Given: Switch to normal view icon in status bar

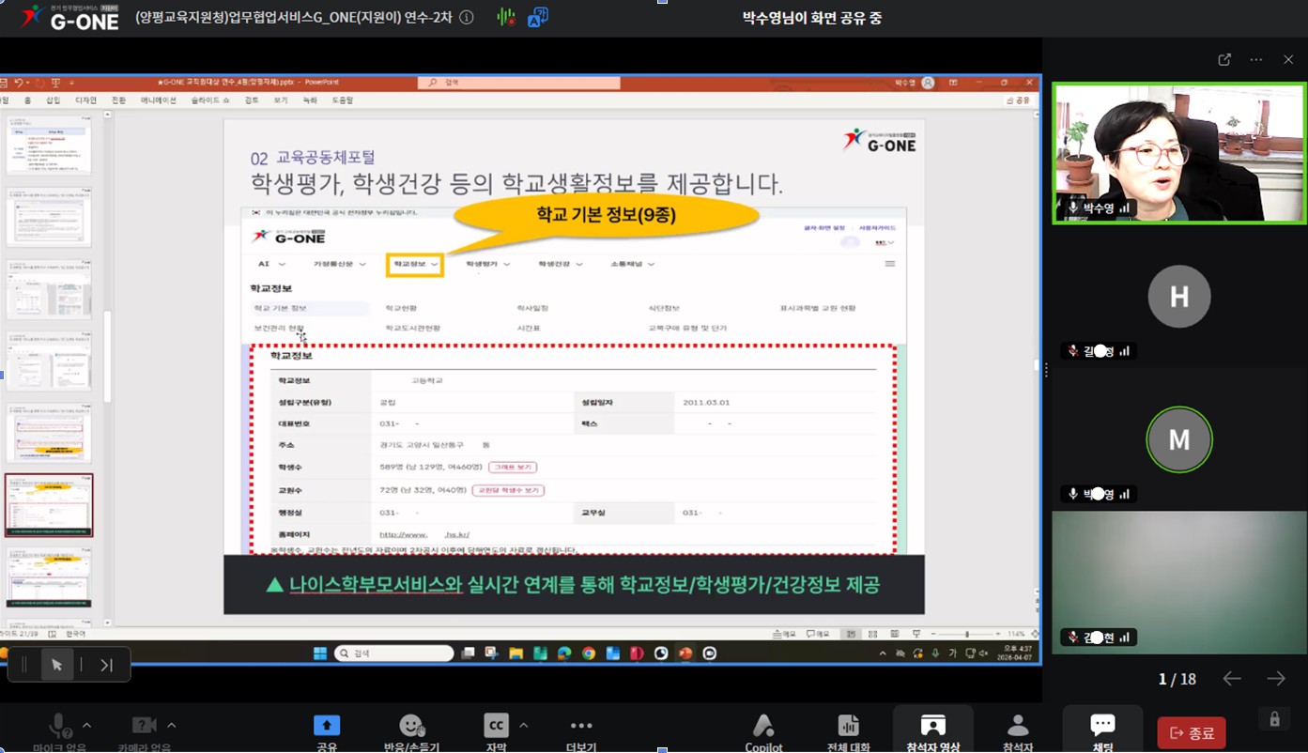Looking at the screenshot, I should pos(851,635).
